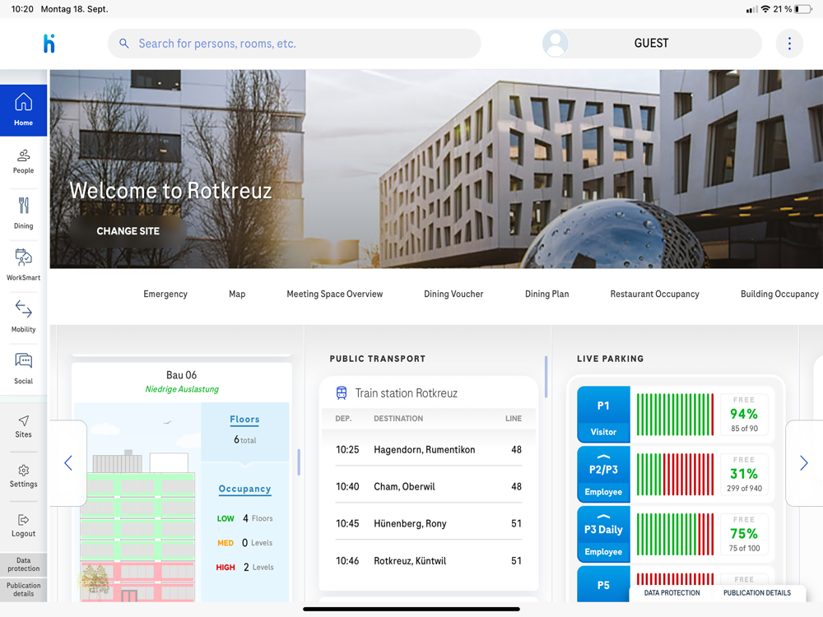Click P3 Daily occupancy bar indicator
Image resolution: width=823 pixels, height=617 pixels.
point(675,534)
